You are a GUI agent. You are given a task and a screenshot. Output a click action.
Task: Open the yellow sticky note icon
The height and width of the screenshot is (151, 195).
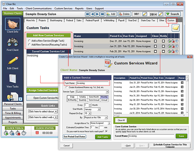pos(176,28)
